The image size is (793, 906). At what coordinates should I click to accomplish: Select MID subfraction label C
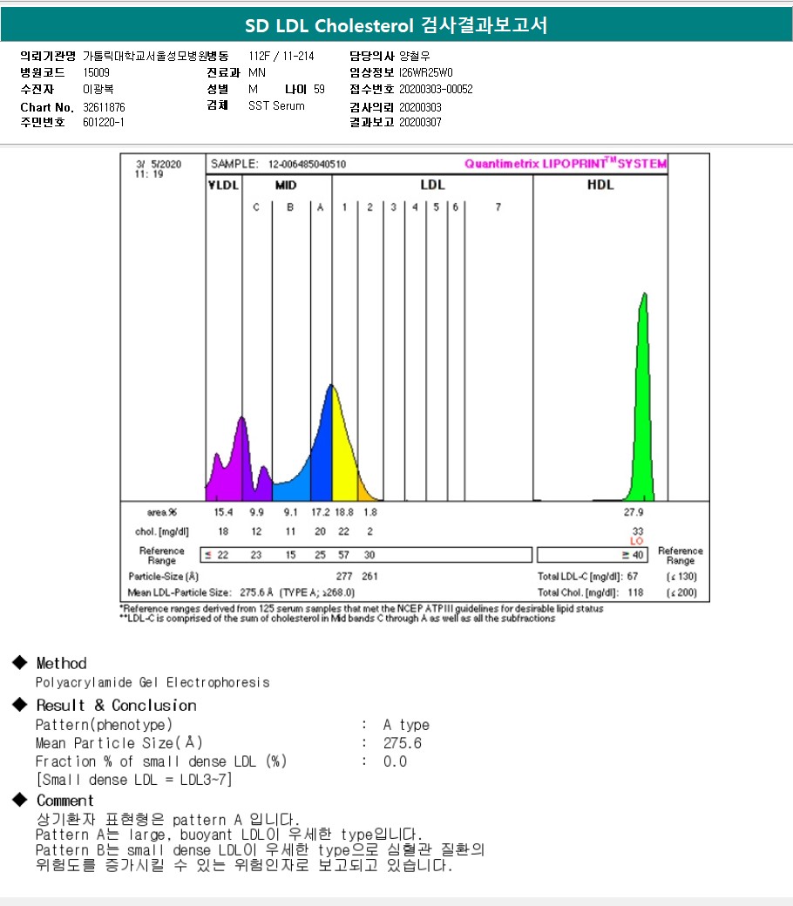(x=256, y=206)
